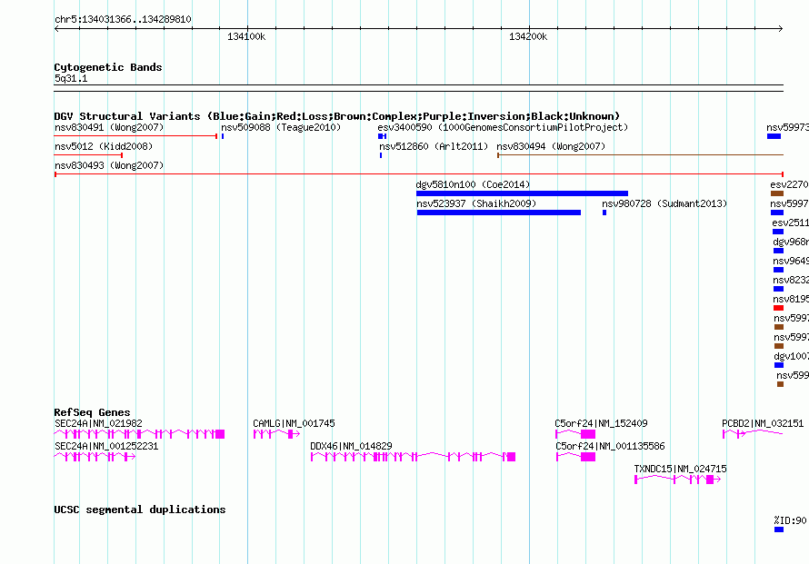Open the TXNDC15|NM_024715 gene label
Image resolution: width=809 pixels, height=564 pixels.
point(680,469)
